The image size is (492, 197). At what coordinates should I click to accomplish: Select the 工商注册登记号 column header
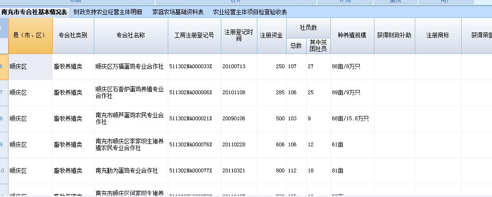pos(194,36)
